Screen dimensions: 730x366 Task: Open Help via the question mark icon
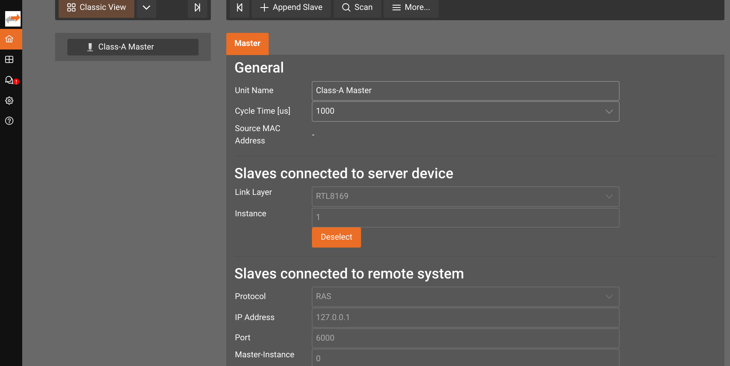pos(9,121)
